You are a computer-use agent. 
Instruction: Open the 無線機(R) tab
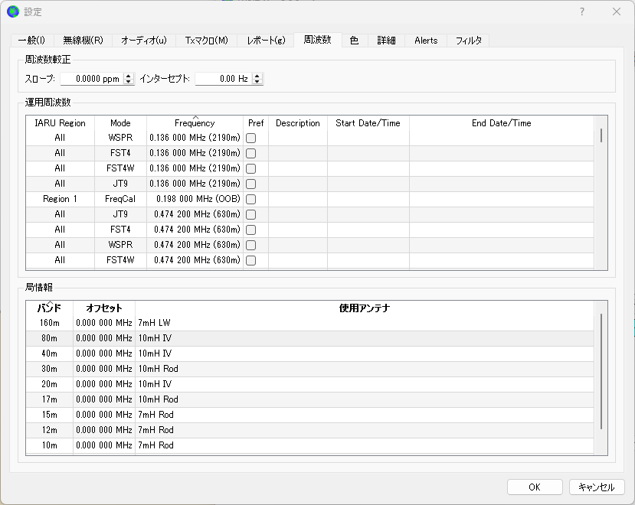click(x=83, y=41)
